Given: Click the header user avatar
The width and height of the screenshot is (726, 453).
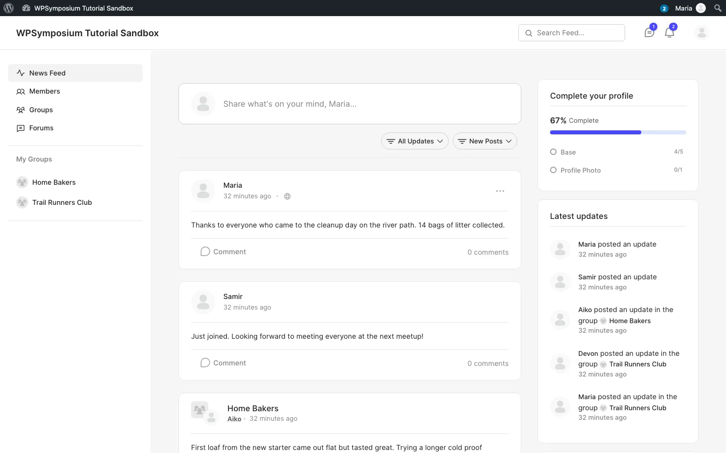Looking at the screenshot, I should pyautogui.click(x=701, y=33).
